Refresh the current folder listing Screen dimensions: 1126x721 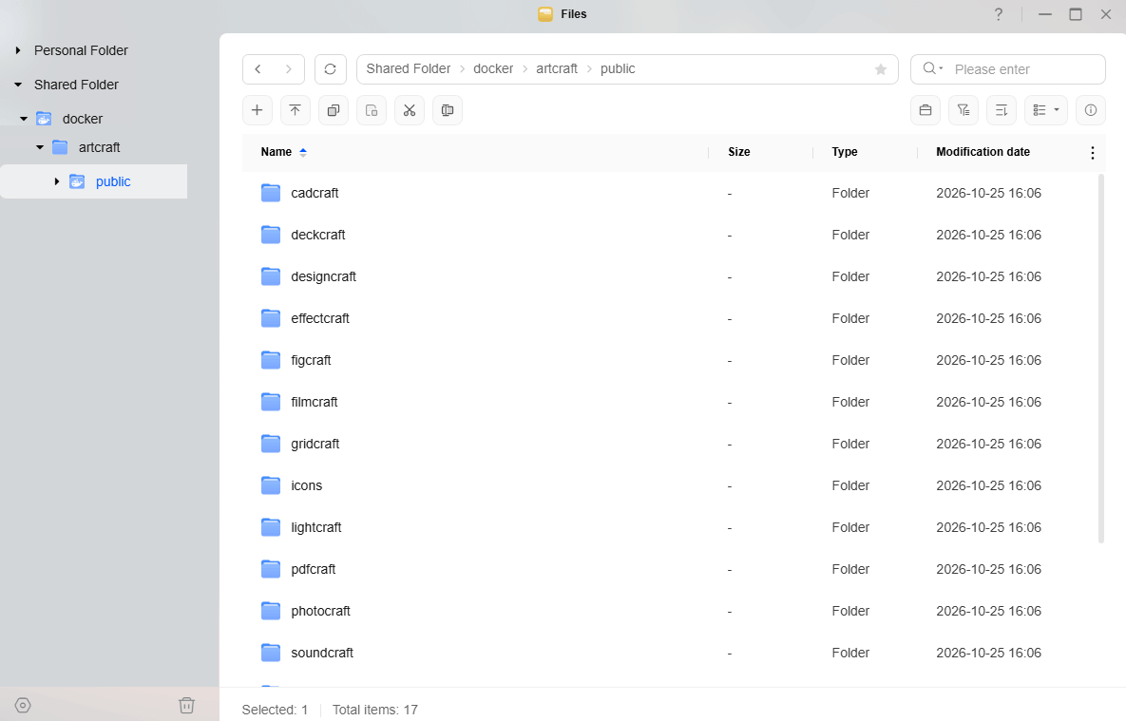[331, 69]
